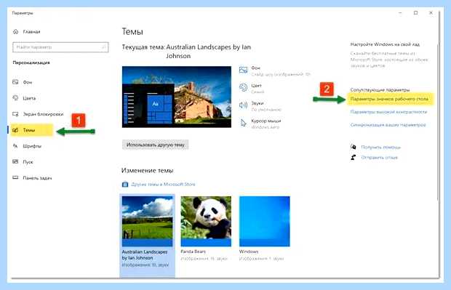Click the Главная home icon

coord(15,32)
